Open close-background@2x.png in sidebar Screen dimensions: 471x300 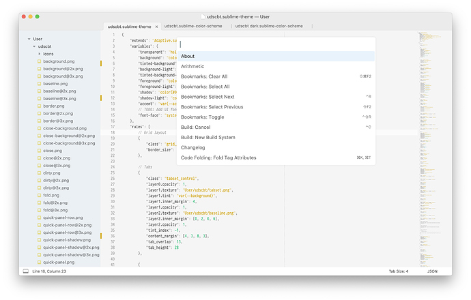(69, 136)
